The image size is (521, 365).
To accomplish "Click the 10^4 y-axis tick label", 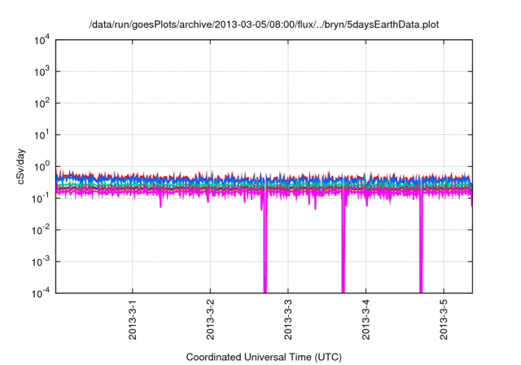I will tap(42, 40).
